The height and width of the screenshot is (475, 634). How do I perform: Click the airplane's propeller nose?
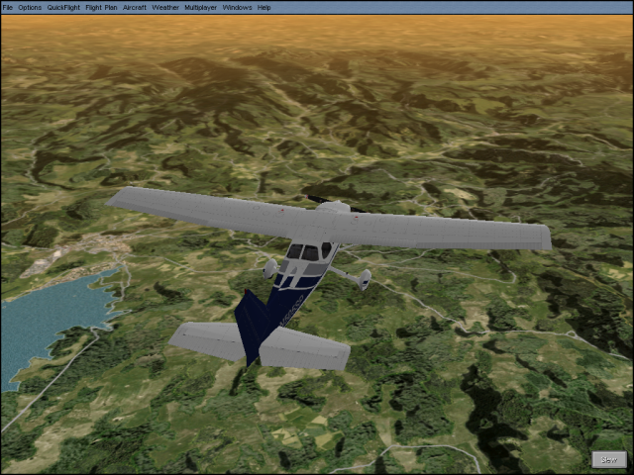click(x=332, y=207)
